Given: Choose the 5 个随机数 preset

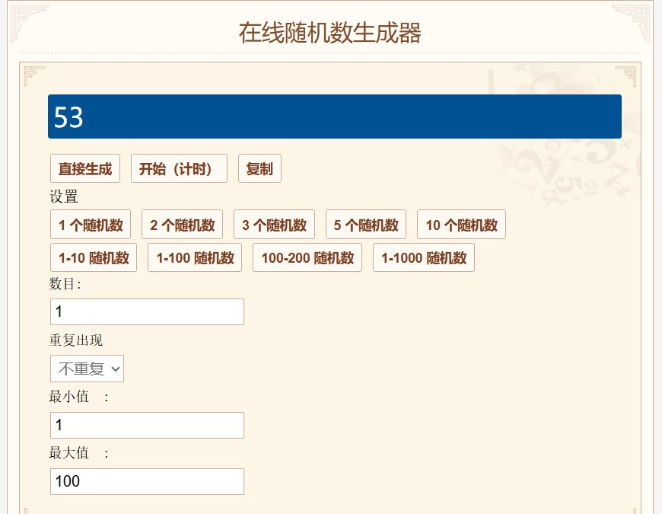Looking at the screenshot, I should (365, 225).
